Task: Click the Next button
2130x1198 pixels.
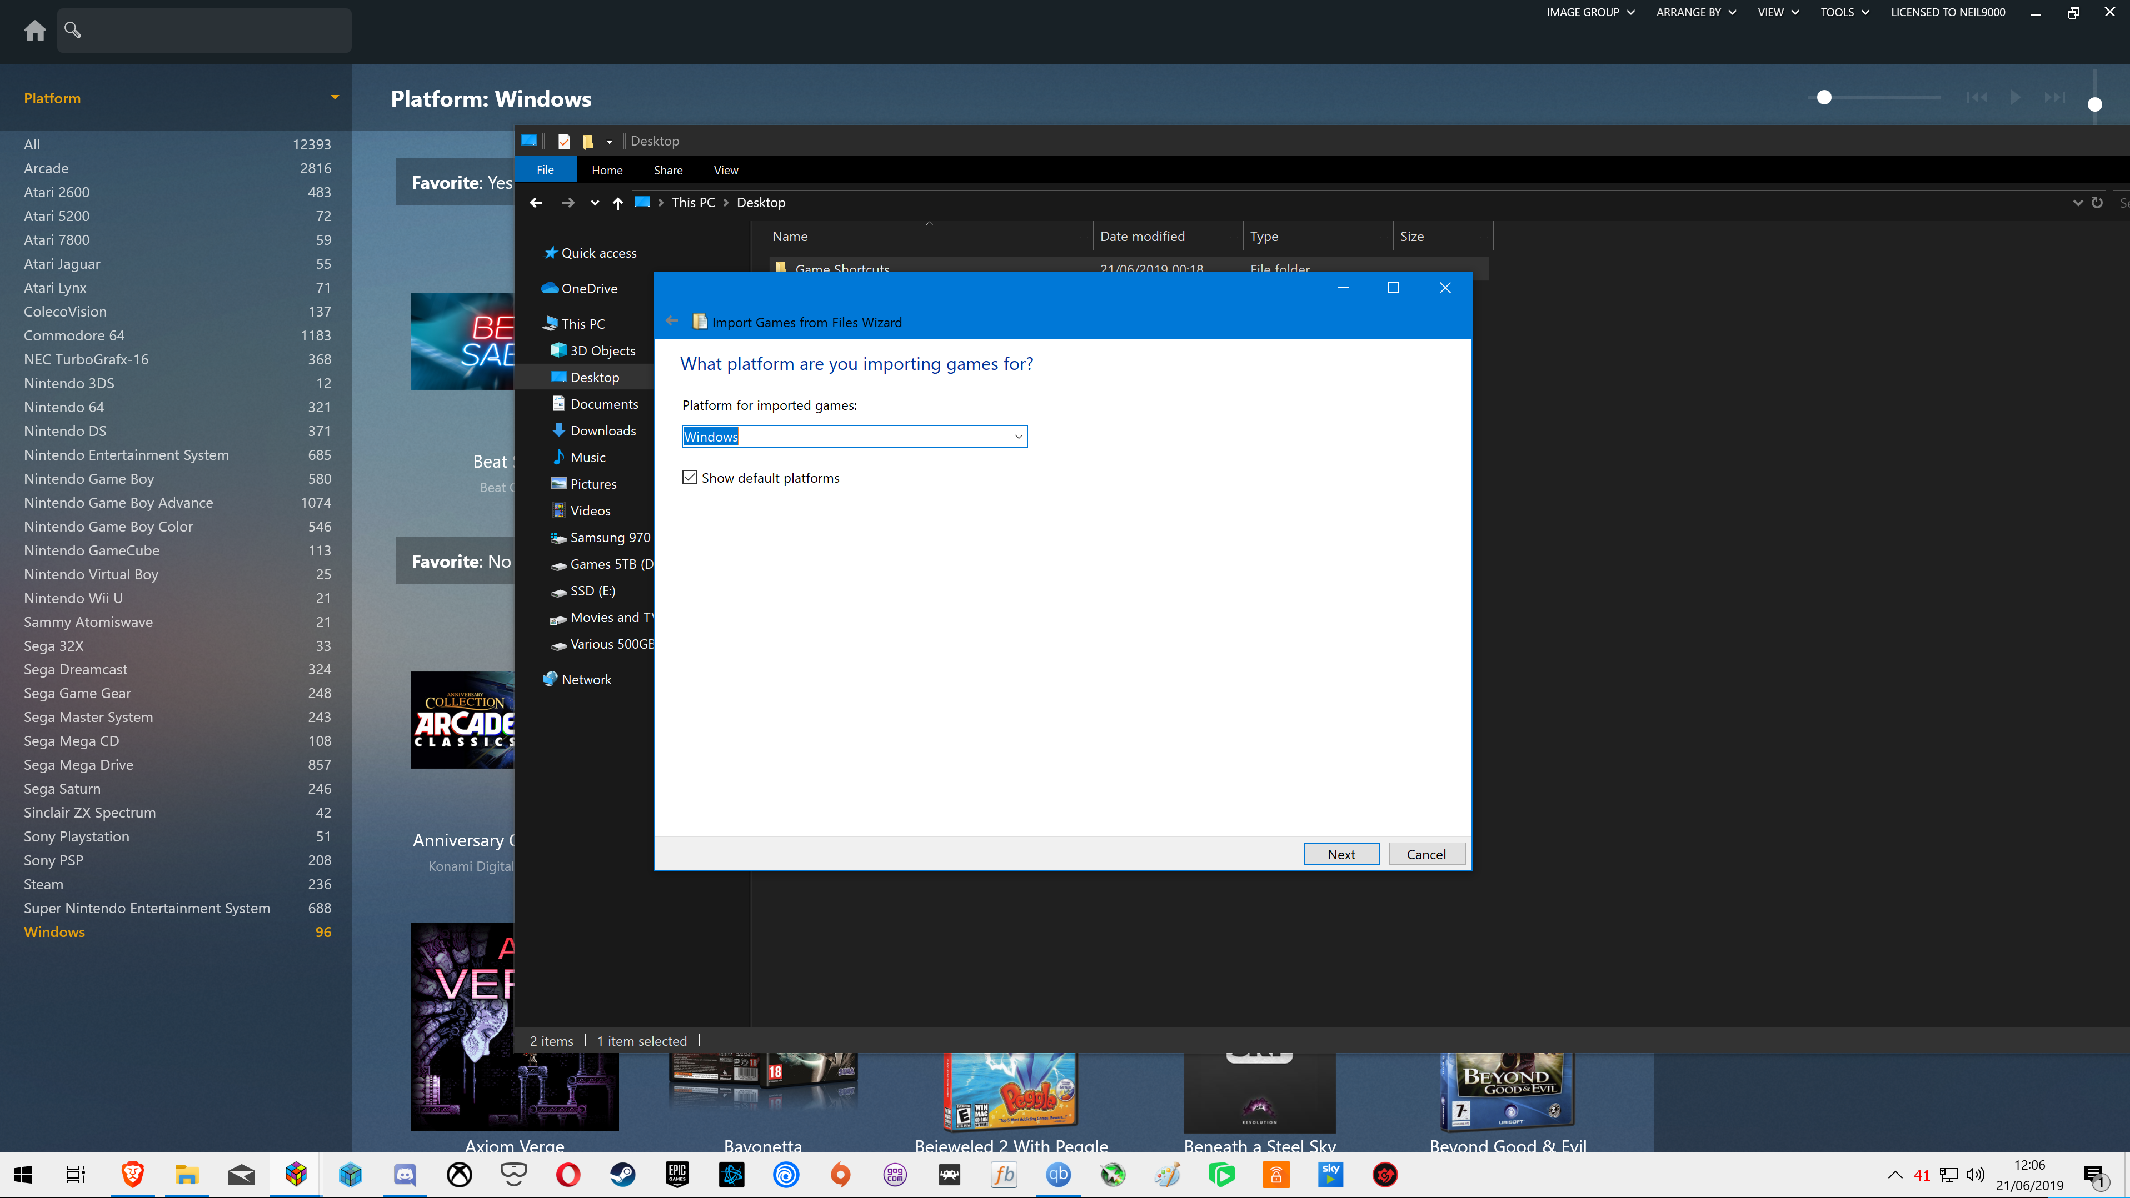Action: pyautogui.click(x=1340, y=854)
